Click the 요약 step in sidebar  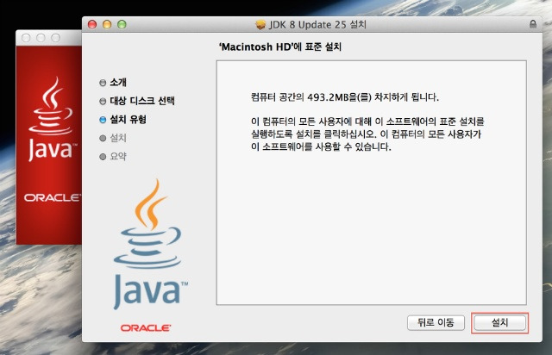click(118, 156)
